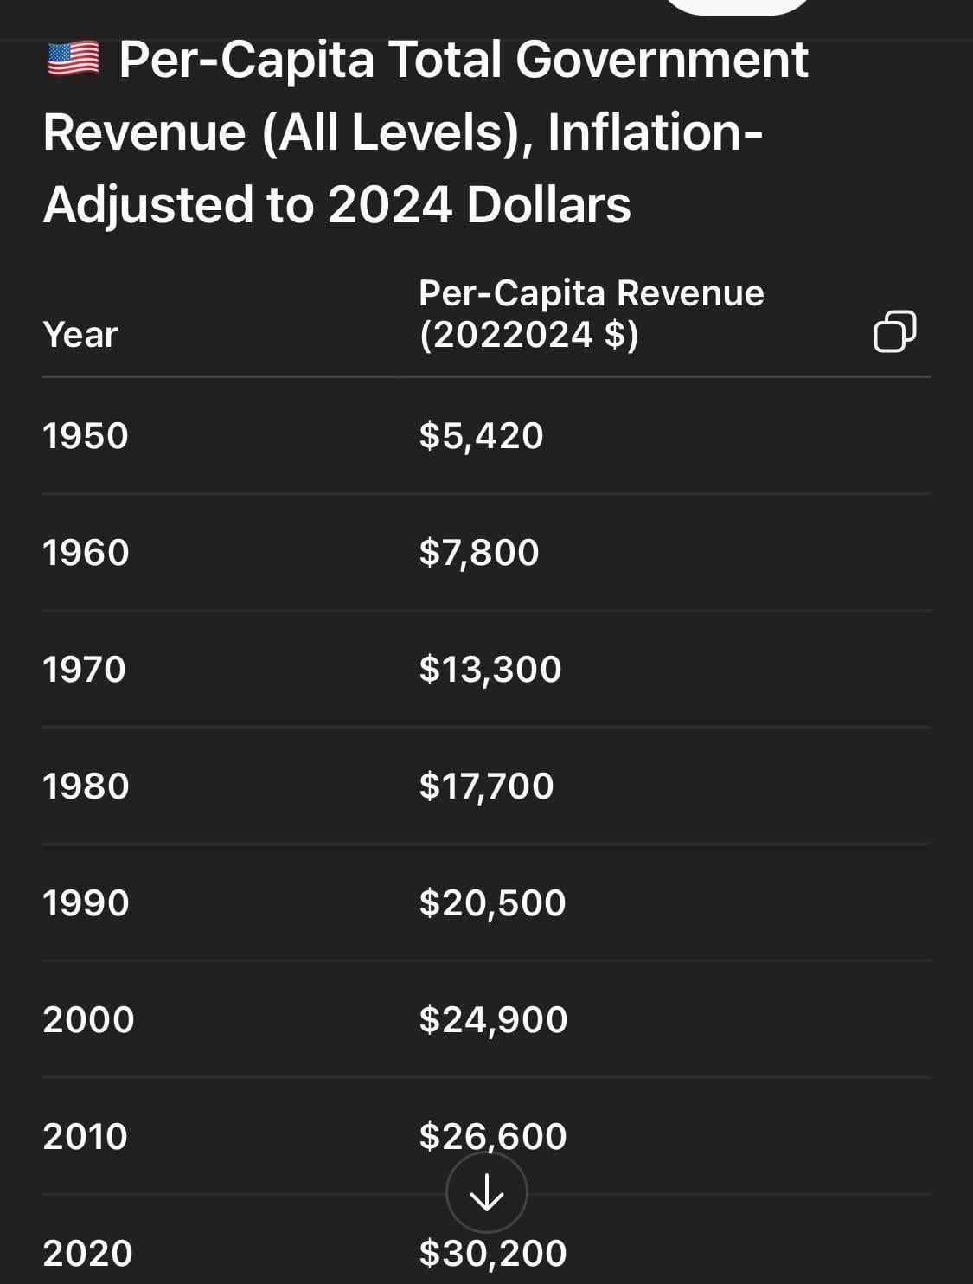Tap the 1950 year cell
Screen dimensions: 973x1284
tap(86, 435)
